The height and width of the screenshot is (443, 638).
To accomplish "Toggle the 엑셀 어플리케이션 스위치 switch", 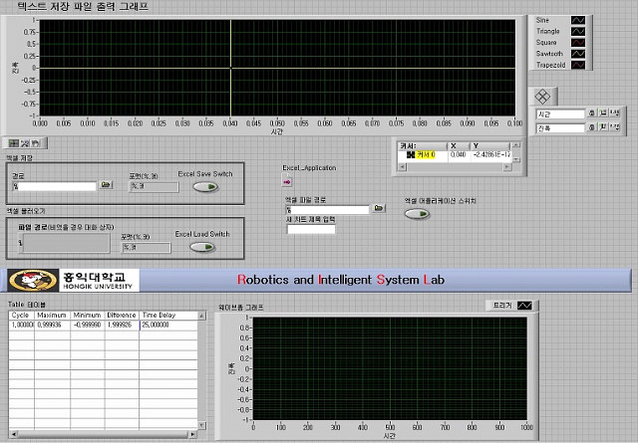I will 417,213.
